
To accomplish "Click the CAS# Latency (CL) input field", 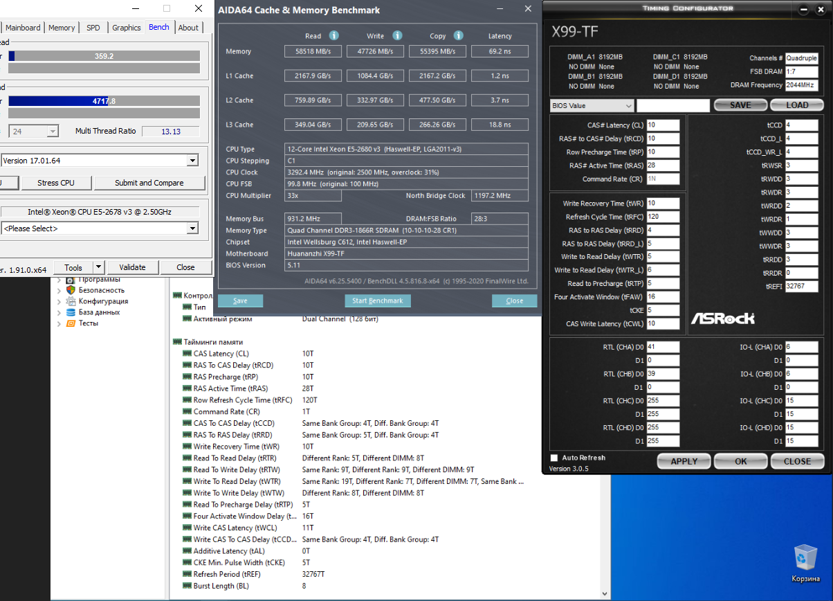I will pyautogui.click(x=663, y=125).
